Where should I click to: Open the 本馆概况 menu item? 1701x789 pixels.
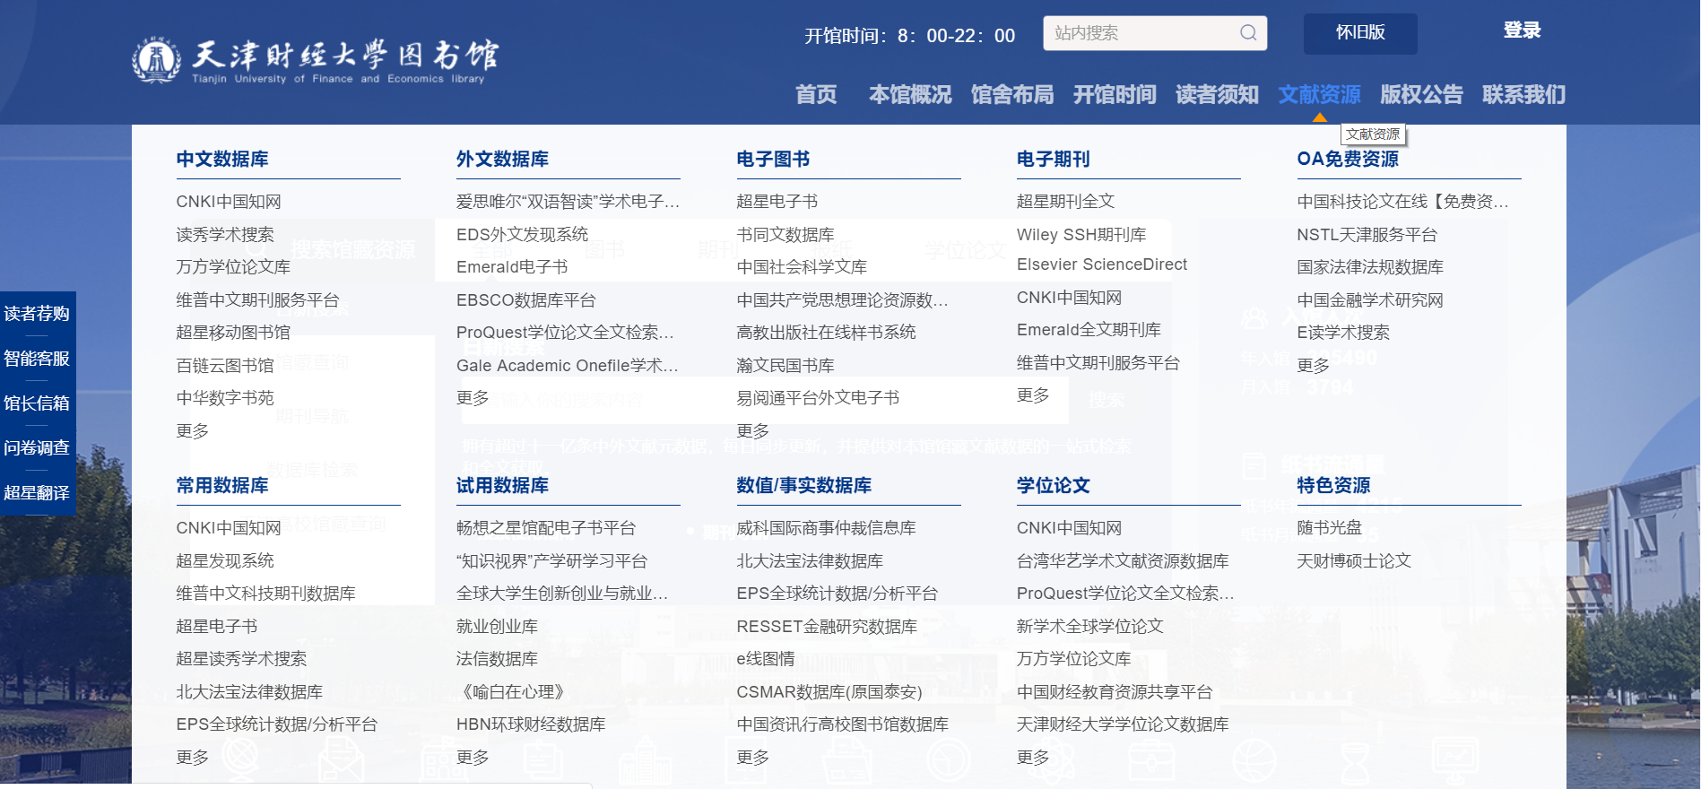pos(910,94)
